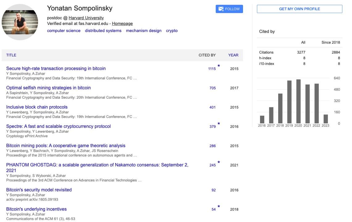Open citation count 1115 for first paper
The height and width of the screenshot is (222, 352).
212,69
